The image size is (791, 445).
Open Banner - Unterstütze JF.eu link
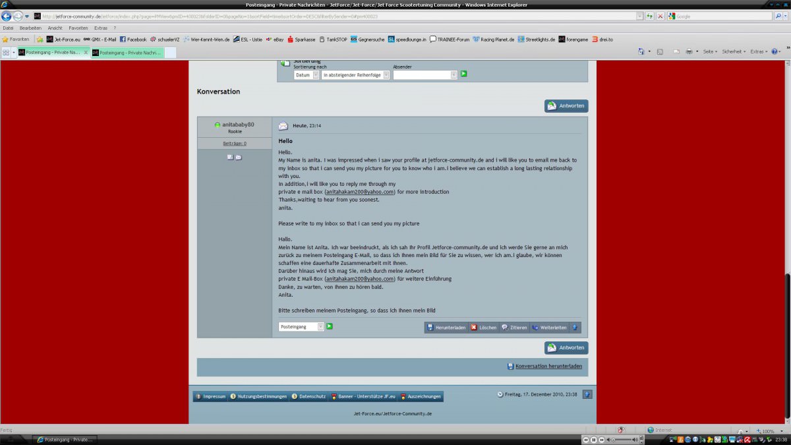pos(363,396)
